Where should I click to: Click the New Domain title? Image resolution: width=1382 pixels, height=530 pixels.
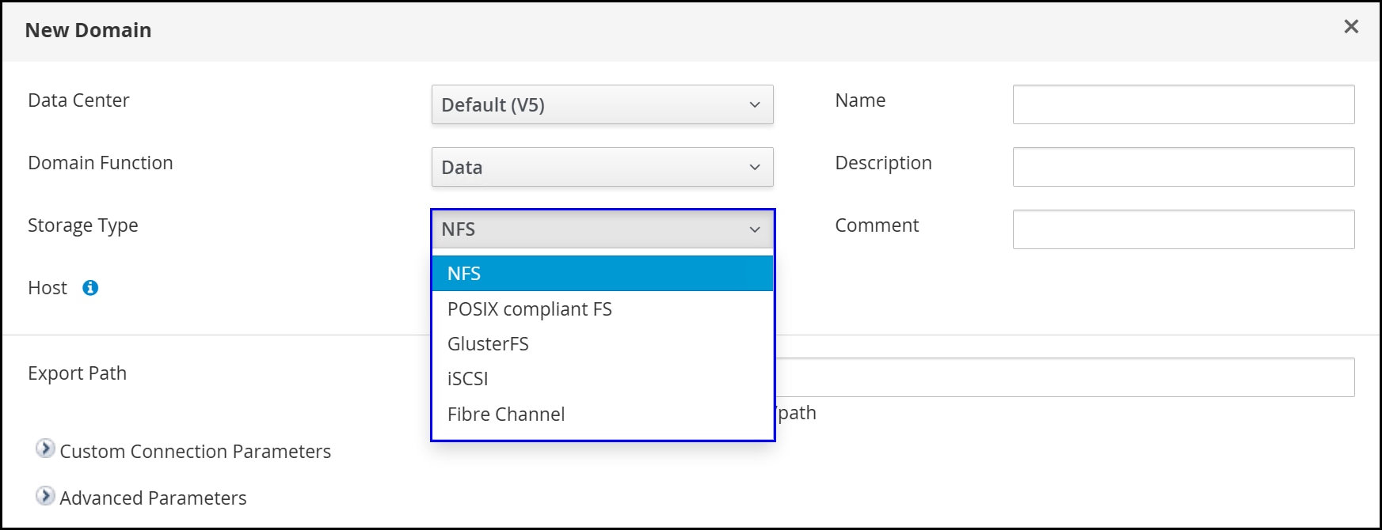click(x=88, y=30)
